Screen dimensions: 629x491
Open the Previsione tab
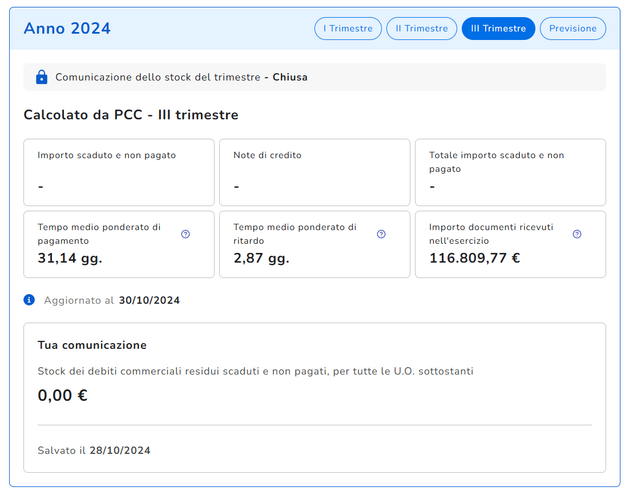572,29
